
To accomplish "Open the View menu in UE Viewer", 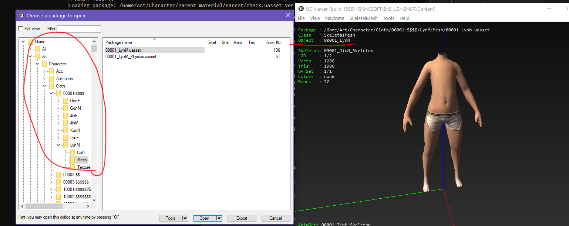I will pos(315,18).
